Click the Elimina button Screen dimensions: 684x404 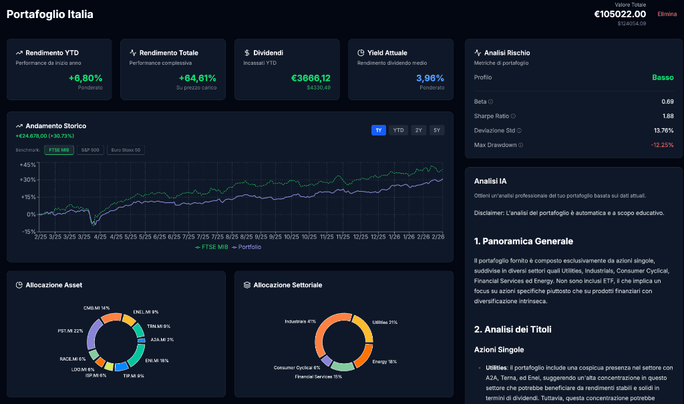[667, 13]
